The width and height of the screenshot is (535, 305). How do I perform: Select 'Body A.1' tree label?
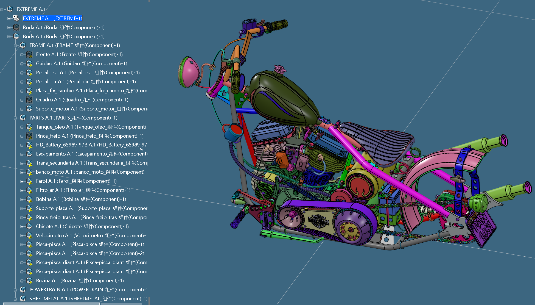pyautogui.click(x=64, y=37)
